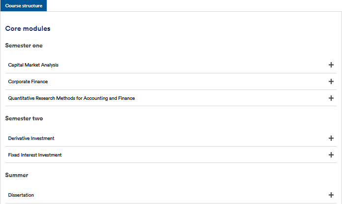Click the Fixed Interest Investment plus icon
342x204 pixels.
click(331, 155)
